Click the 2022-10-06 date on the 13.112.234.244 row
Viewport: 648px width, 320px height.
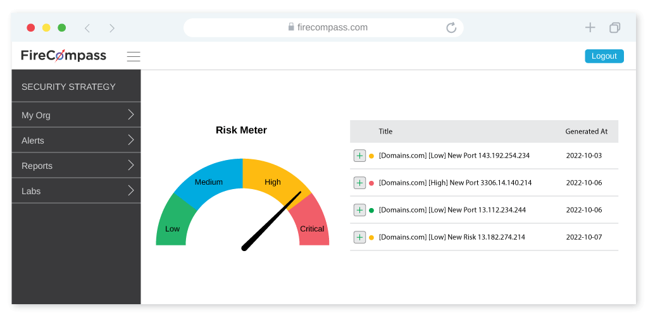point(584,210)
